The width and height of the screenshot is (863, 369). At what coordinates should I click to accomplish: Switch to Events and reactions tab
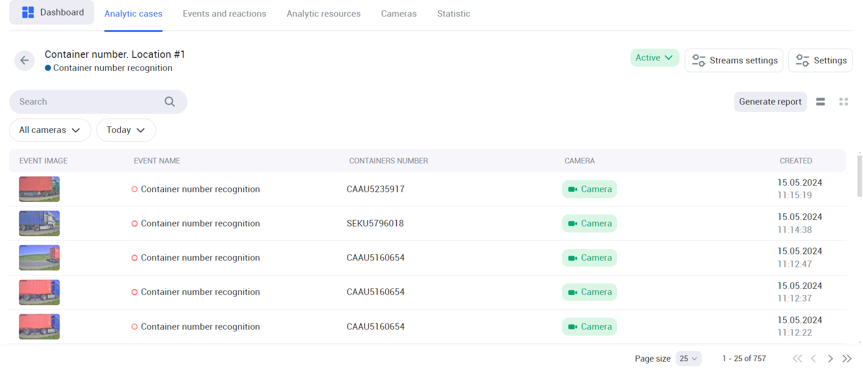224,14
